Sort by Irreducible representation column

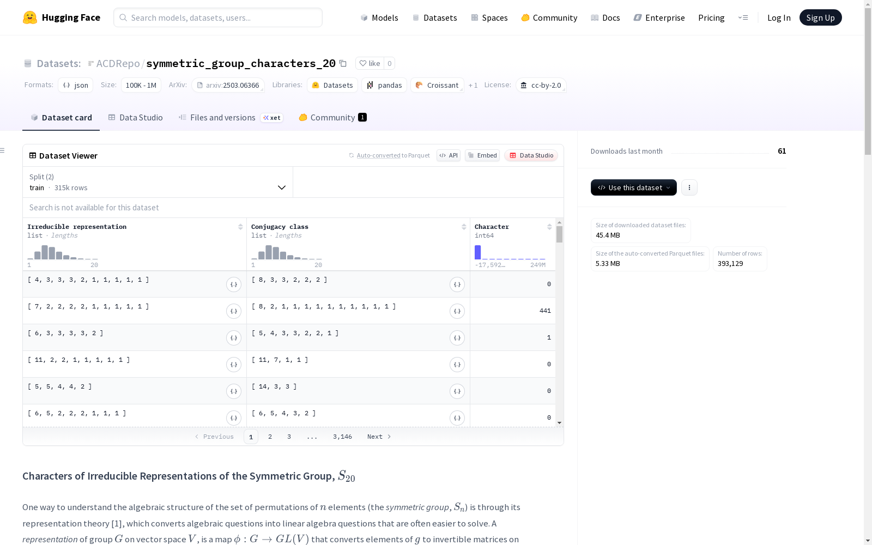[240, 227]
